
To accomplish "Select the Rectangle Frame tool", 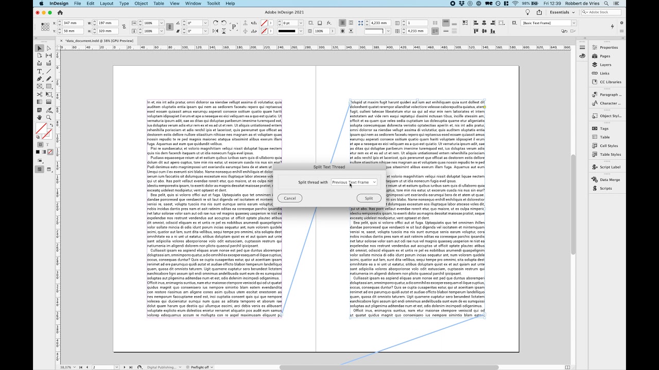I will coord(40,86).
